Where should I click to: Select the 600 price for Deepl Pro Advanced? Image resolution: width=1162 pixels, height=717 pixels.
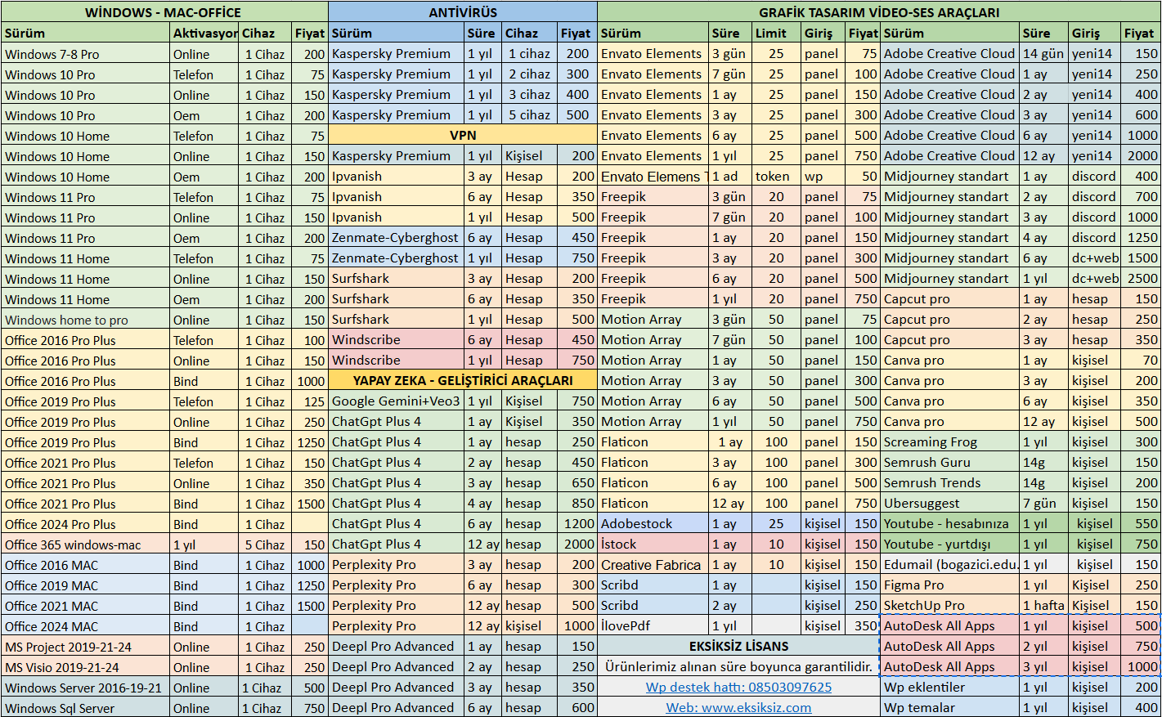pos(578,707)
